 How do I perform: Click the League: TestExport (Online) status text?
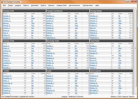[72, 97]
